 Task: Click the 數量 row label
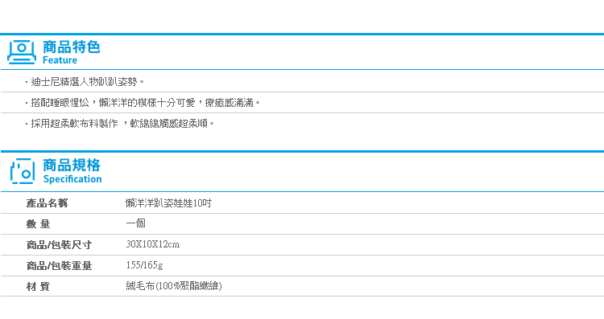point(38,223)
